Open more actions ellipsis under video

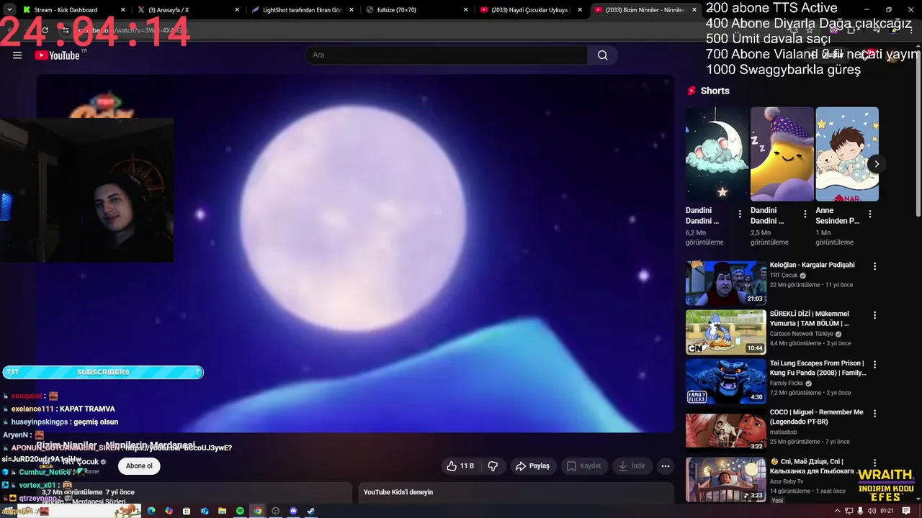(x=666, y=466)
